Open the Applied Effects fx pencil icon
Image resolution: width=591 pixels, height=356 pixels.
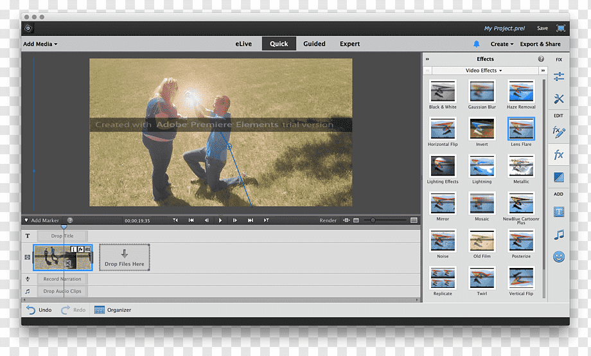[559, 132]
